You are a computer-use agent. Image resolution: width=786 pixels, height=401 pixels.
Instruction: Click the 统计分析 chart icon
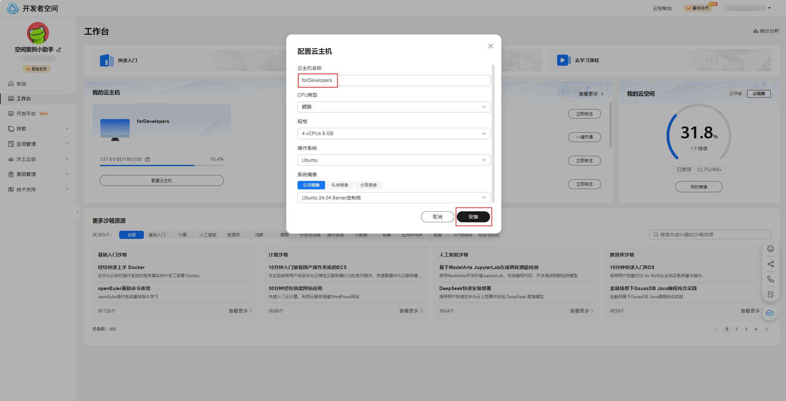coord(756,31)
